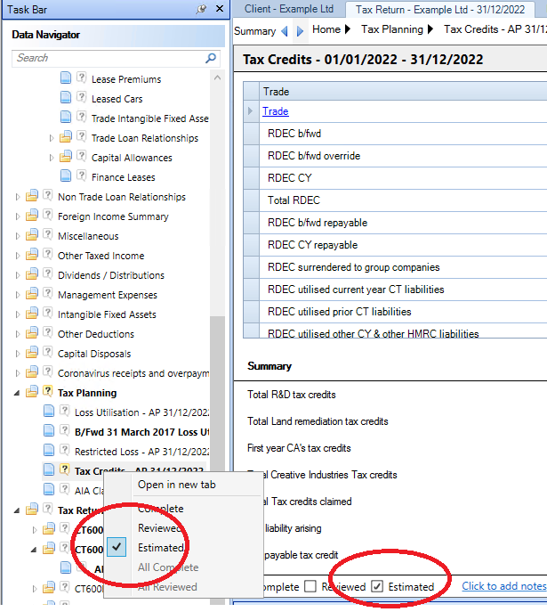Click the Trade column header
547x612 pixels.
pos(403,92)
